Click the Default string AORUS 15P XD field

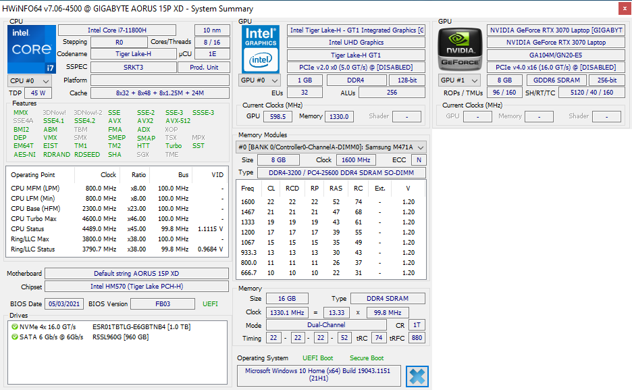tap(136, 274)
